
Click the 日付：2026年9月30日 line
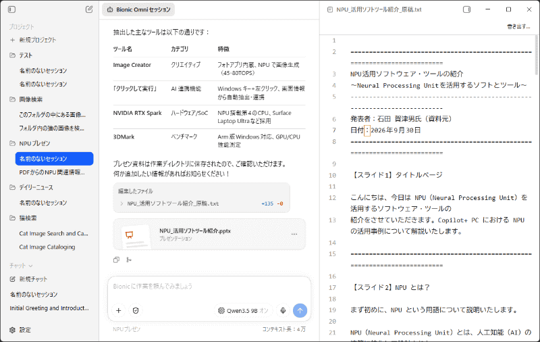point(385,130)
